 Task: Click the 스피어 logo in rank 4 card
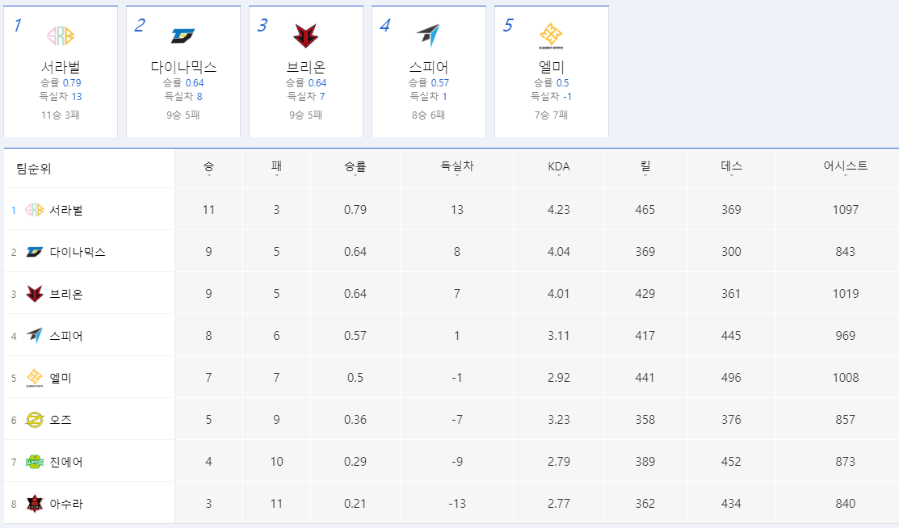[x=428, y=36]
